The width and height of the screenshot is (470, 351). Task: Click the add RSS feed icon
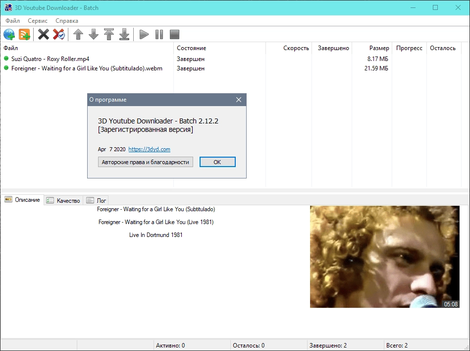pos(24,34)
